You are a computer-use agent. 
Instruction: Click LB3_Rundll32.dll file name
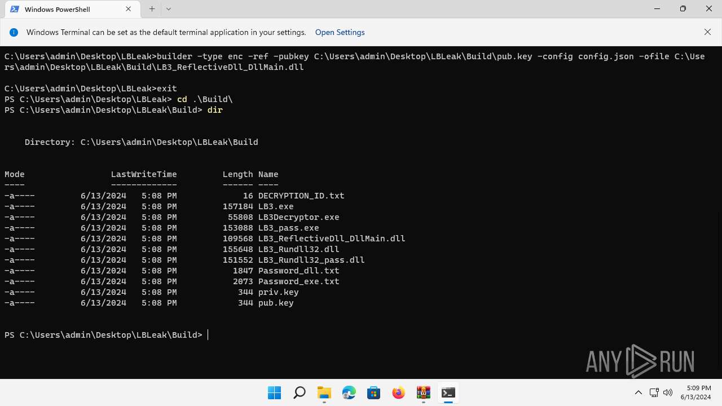coord(299,249)
